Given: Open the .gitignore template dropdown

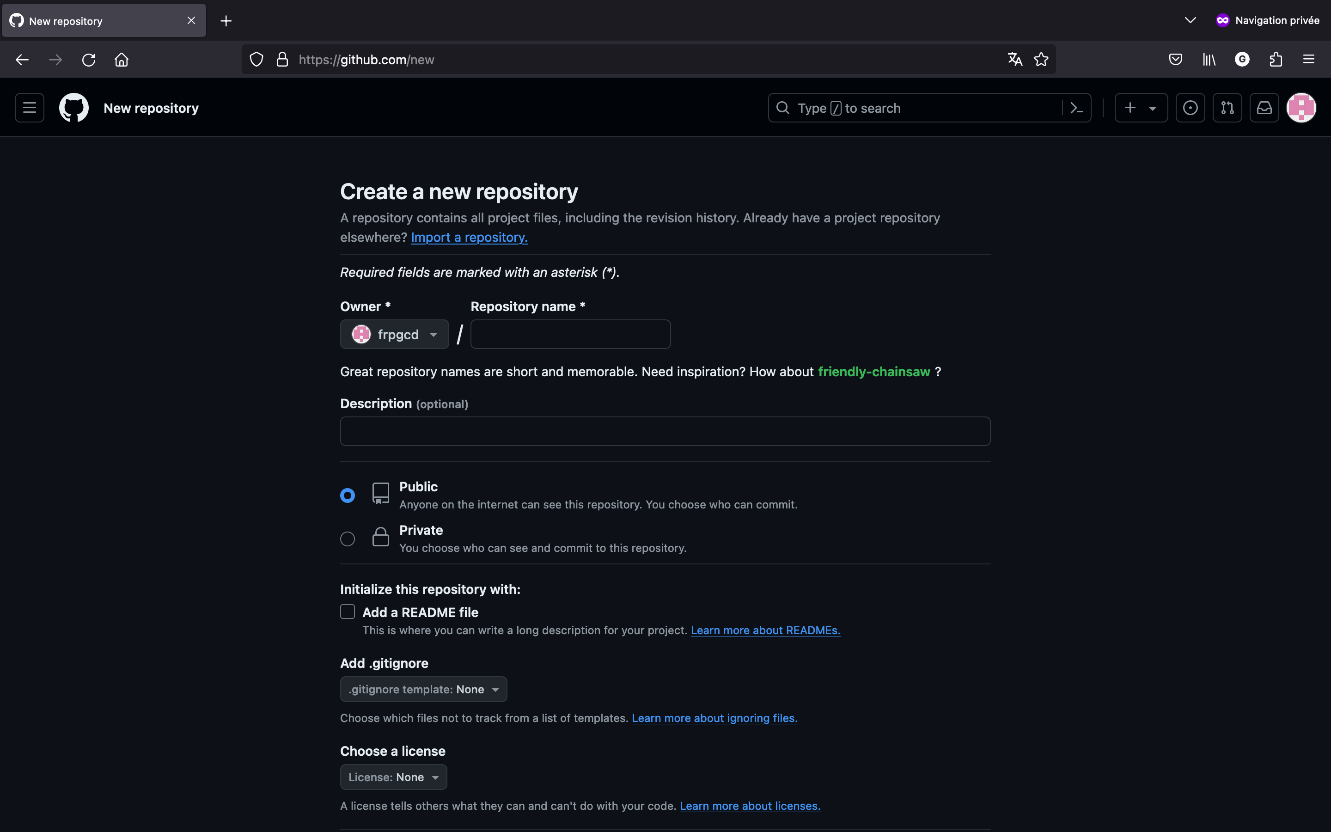Looking at the screenshot, I should [423, 689].
